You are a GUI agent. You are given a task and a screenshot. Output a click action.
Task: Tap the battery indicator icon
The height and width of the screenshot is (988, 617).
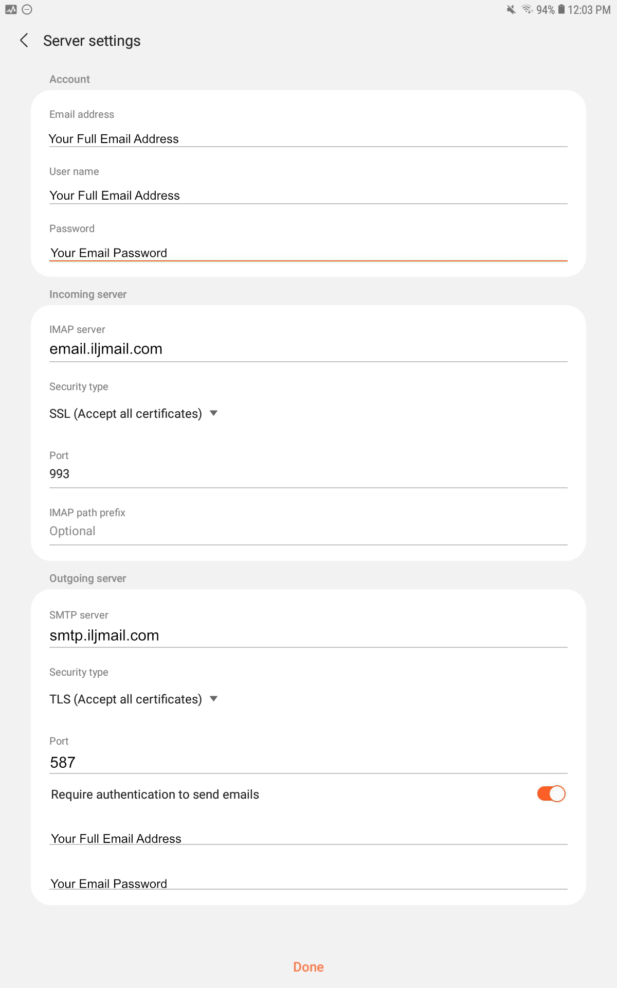(x=561, y=9)
